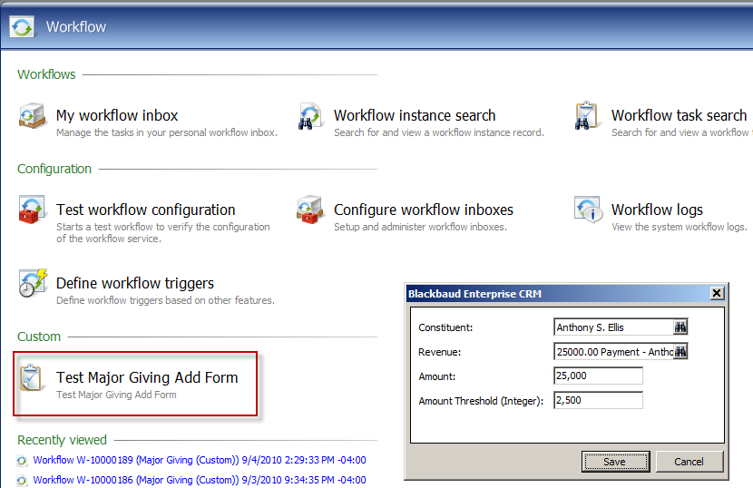Click the Amount Threshold (Integer): label

(x=481, y=401)
